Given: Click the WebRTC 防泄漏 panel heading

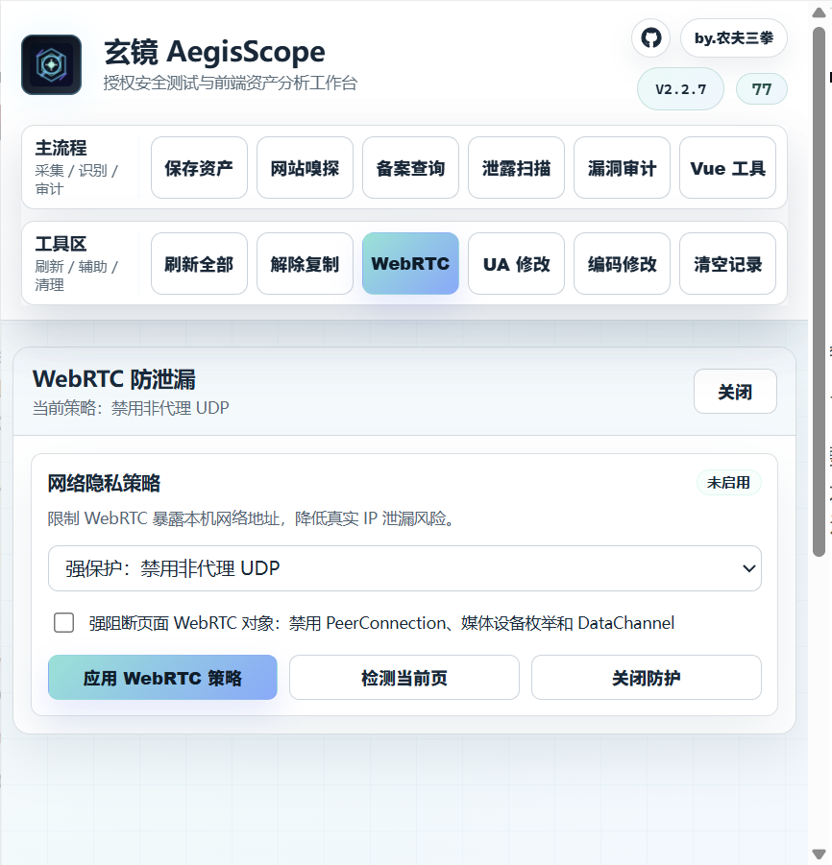Looking at the screenshot, I should (x=114, y=379).
